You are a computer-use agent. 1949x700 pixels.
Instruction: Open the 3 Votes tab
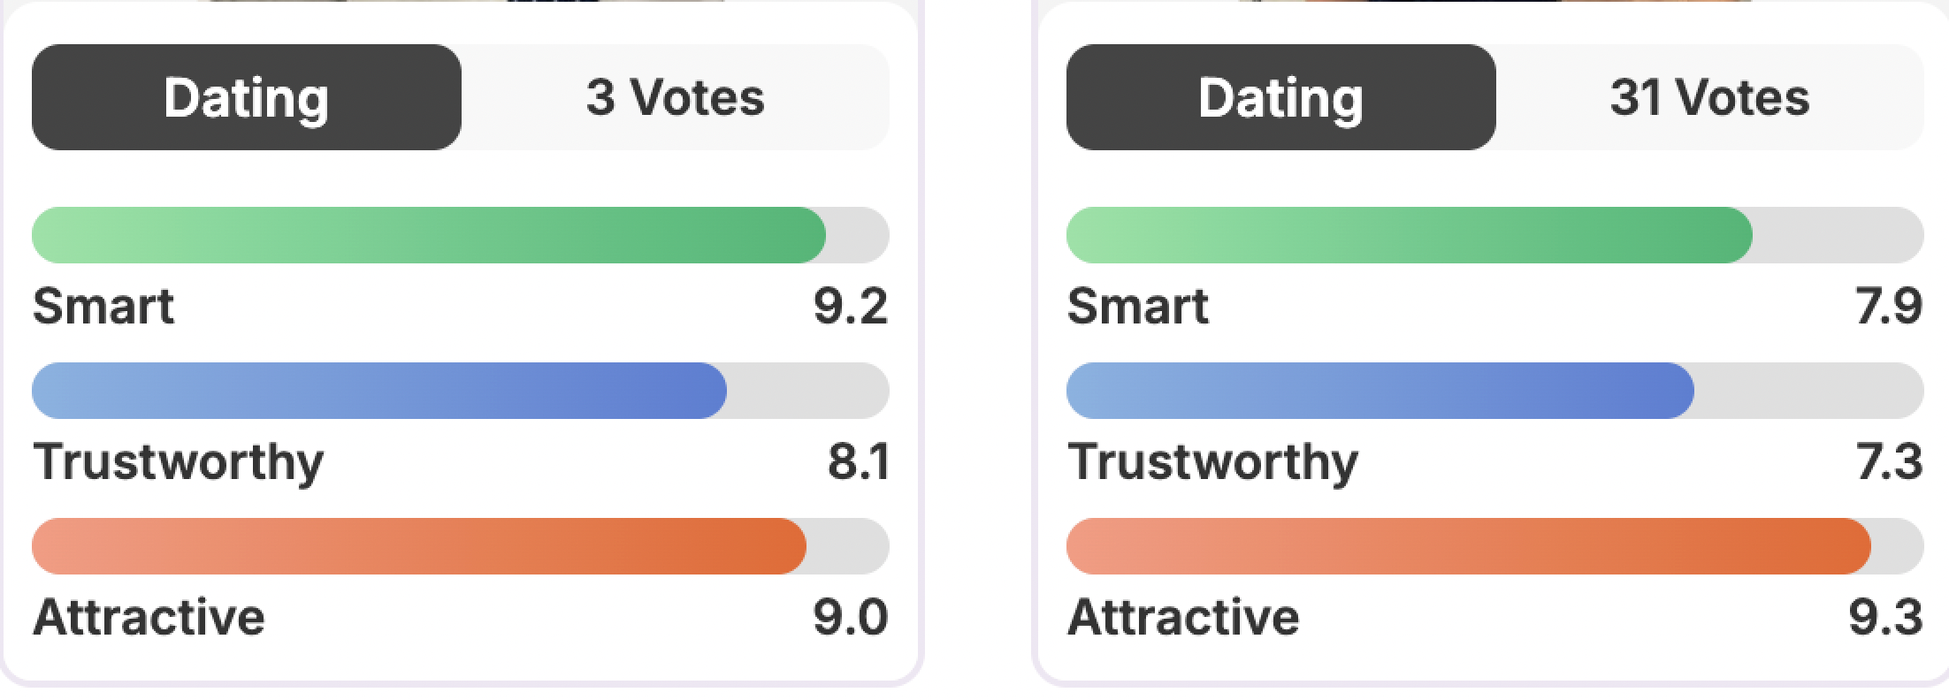coord(675,97)
